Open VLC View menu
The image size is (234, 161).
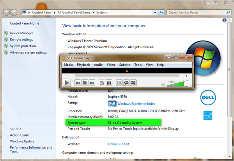click(x=149, y=65)
